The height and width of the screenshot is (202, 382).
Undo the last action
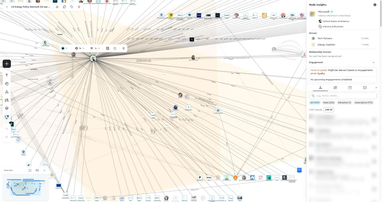click(7, 129)
